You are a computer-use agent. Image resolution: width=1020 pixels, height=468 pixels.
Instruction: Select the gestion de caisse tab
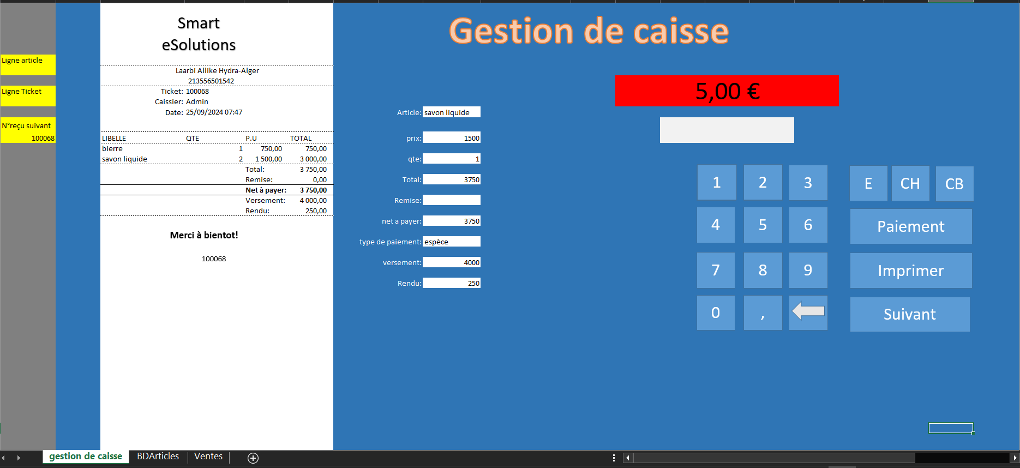pyautogui.click(x=86, y=457)
